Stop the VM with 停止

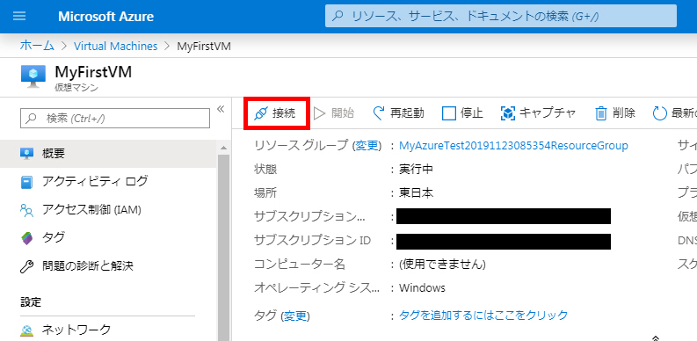(x=462, y=113)
